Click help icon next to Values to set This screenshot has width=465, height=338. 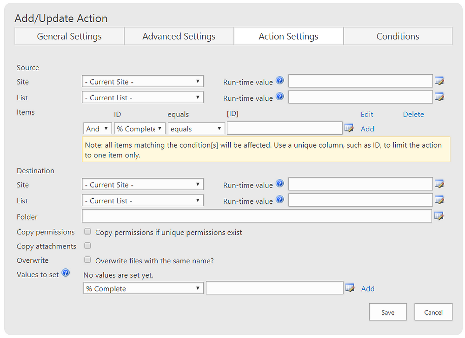(x=66, y=273)
